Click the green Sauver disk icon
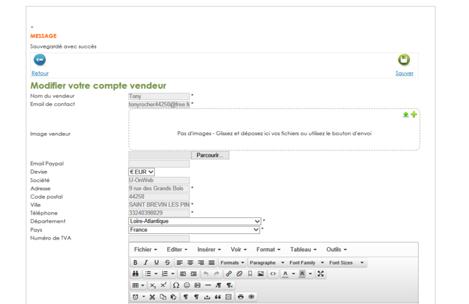 (x=404, y=60)
